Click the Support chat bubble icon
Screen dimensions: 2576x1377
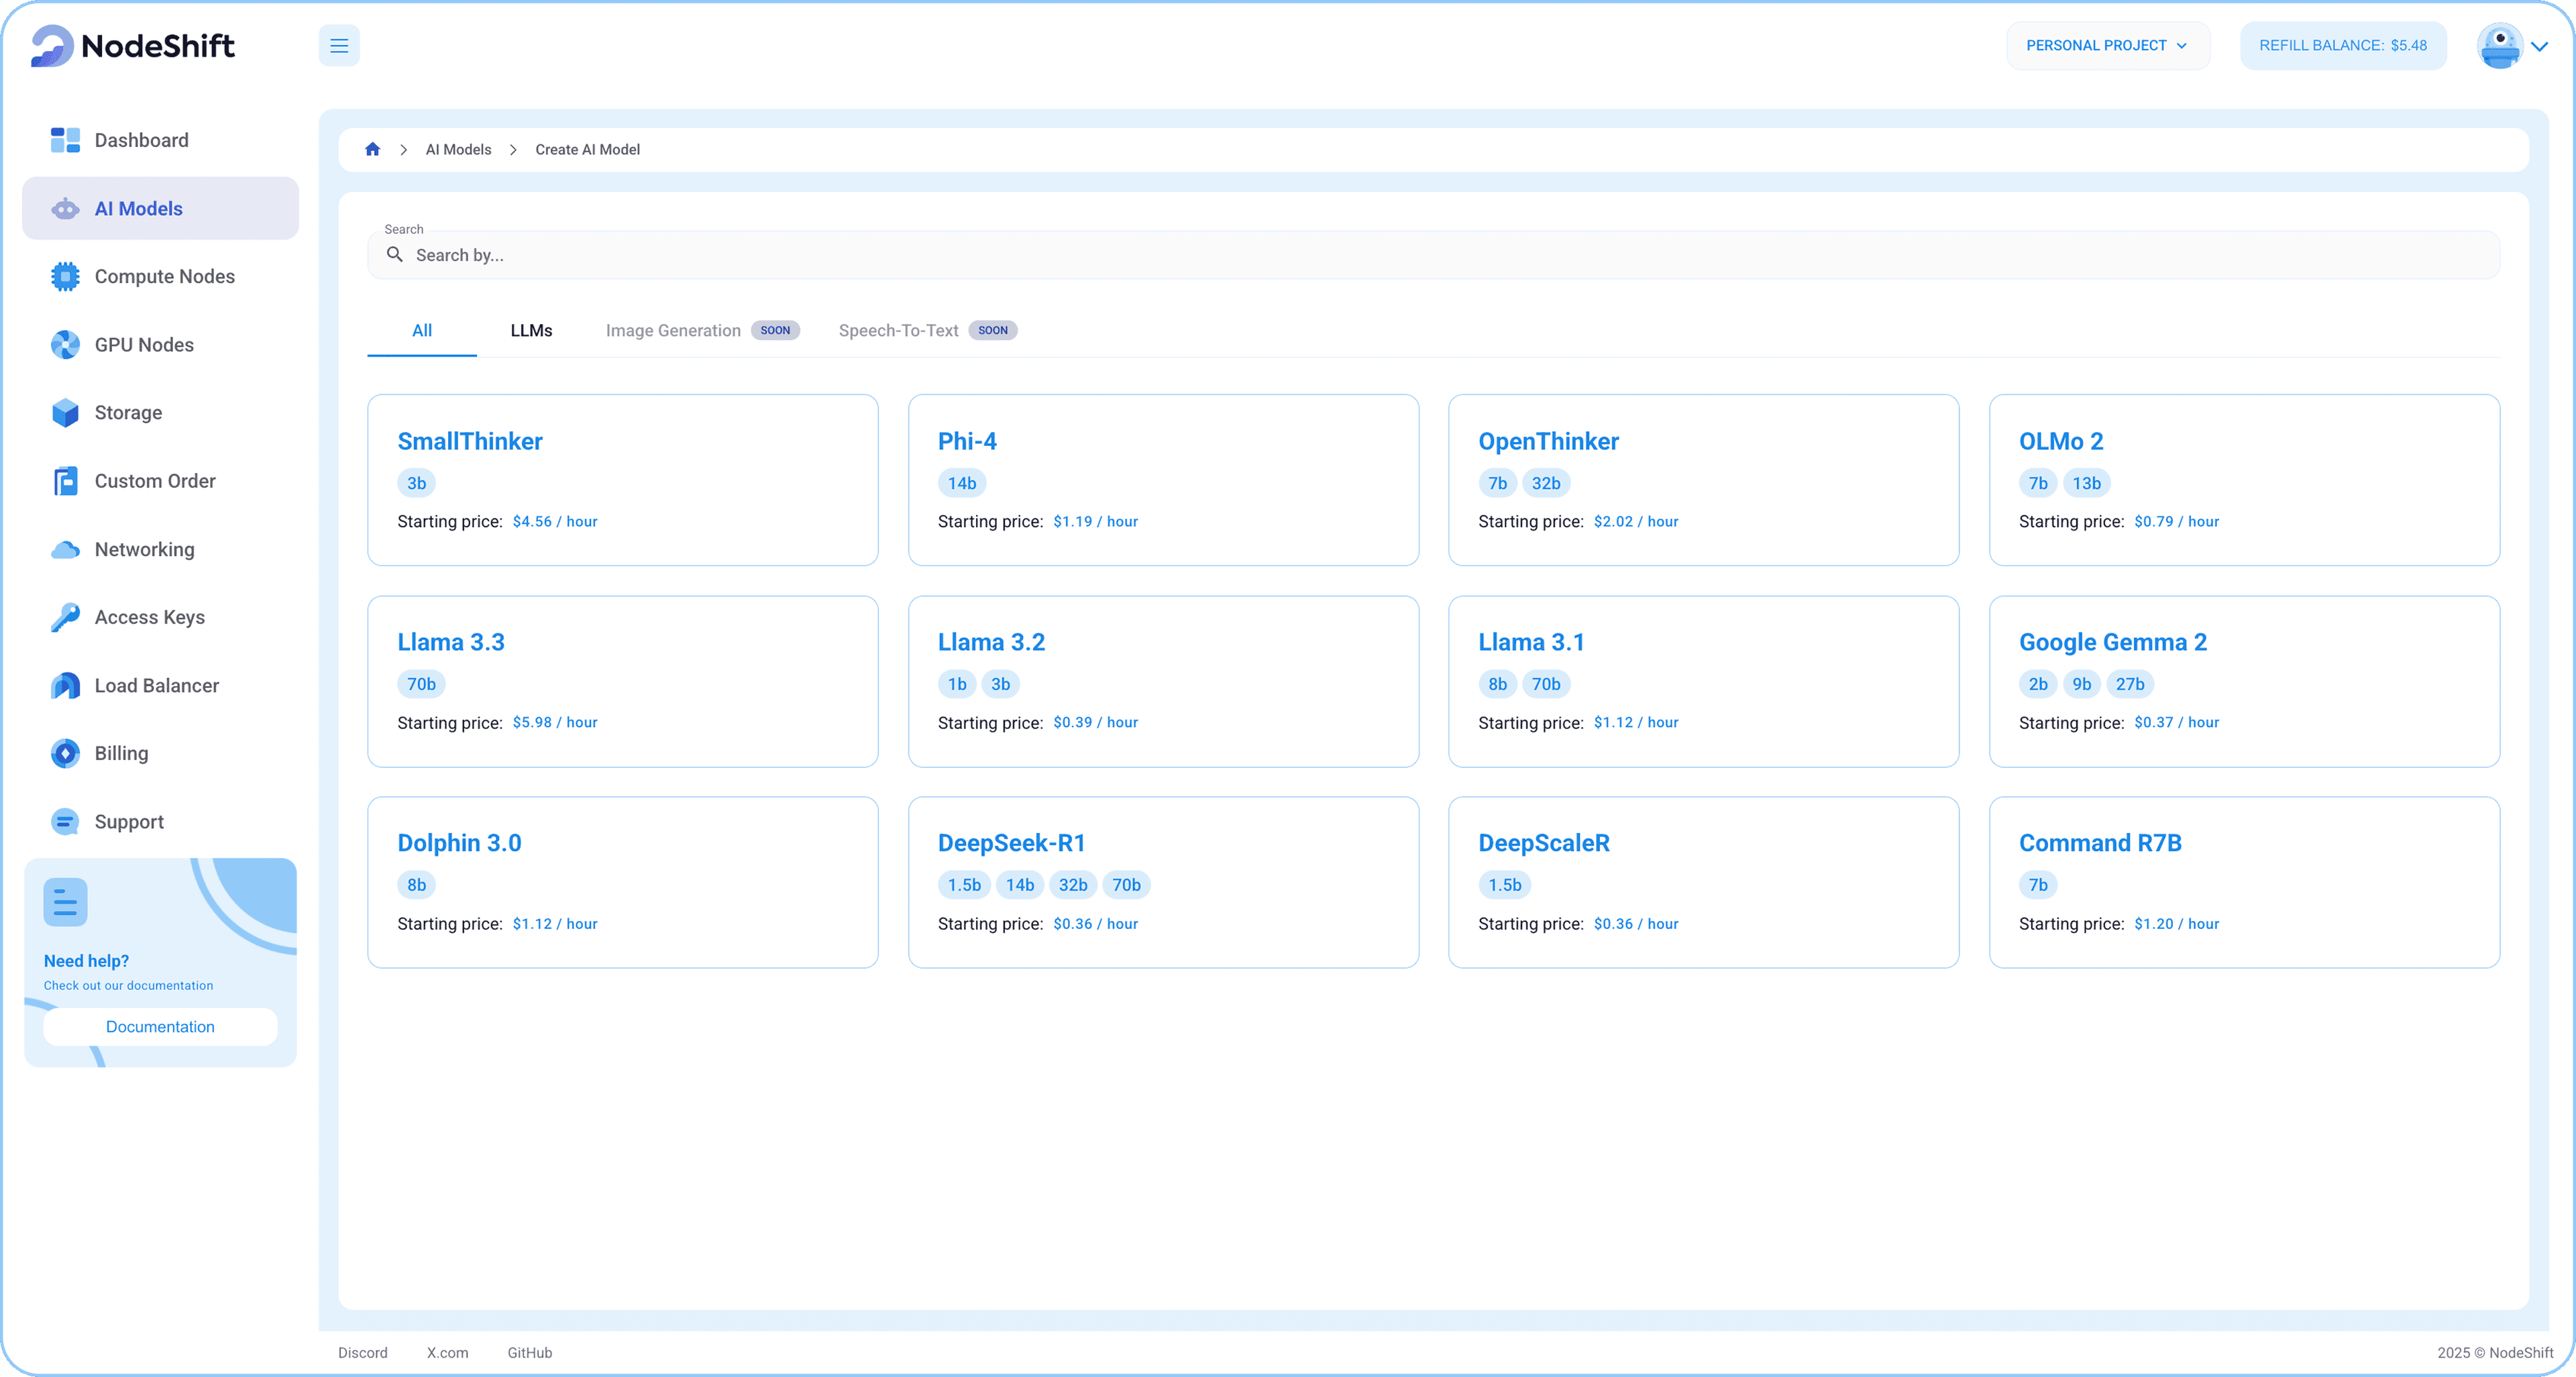coord(65,822)
